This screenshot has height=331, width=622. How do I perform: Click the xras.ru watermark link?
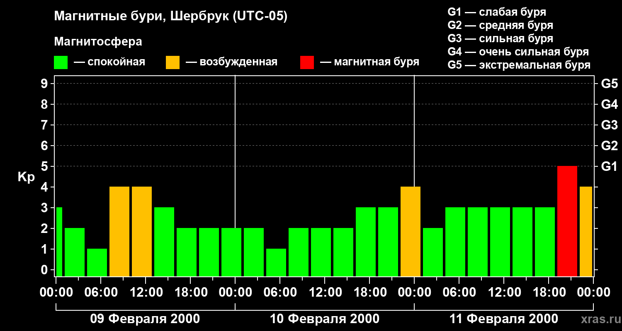click(598, 319)
